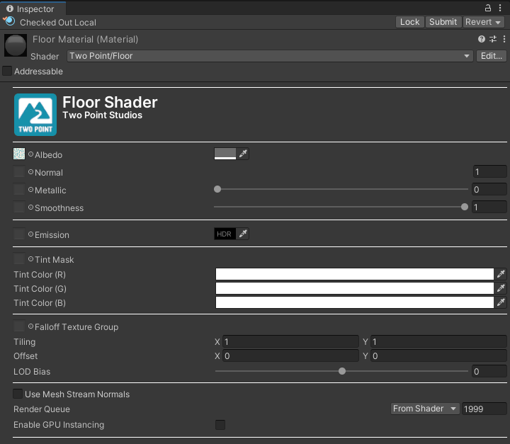Open the Tint Color (B) swatch
The image size is (510, 444).
pyautogui.click(x=355, y=302)
